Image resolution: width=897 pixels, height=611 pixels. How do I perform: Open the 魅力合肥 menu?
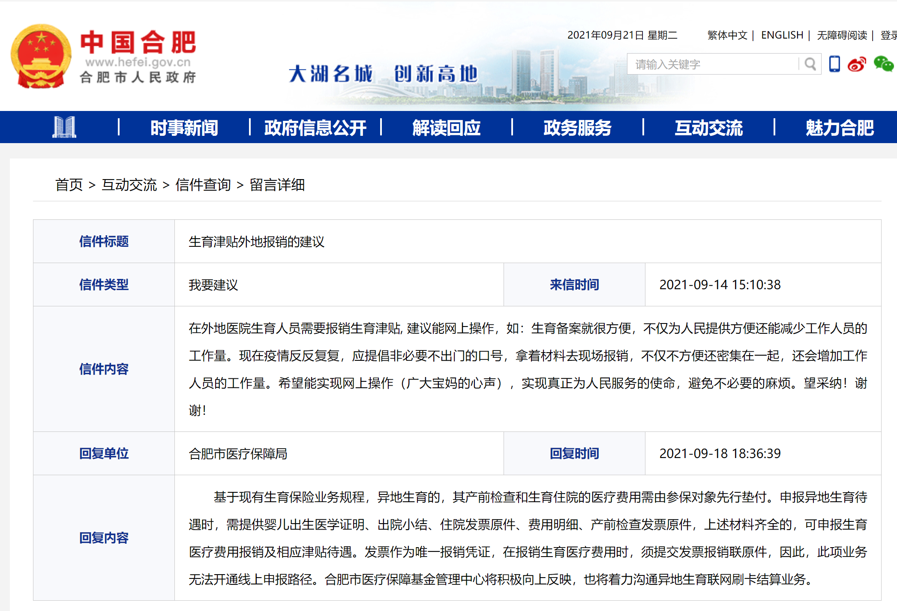(840, 127)
